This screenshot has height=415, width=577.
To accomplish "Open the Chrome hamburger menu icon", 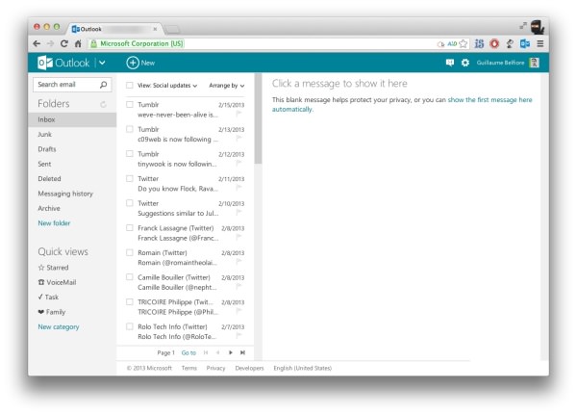I will [539, 44].
